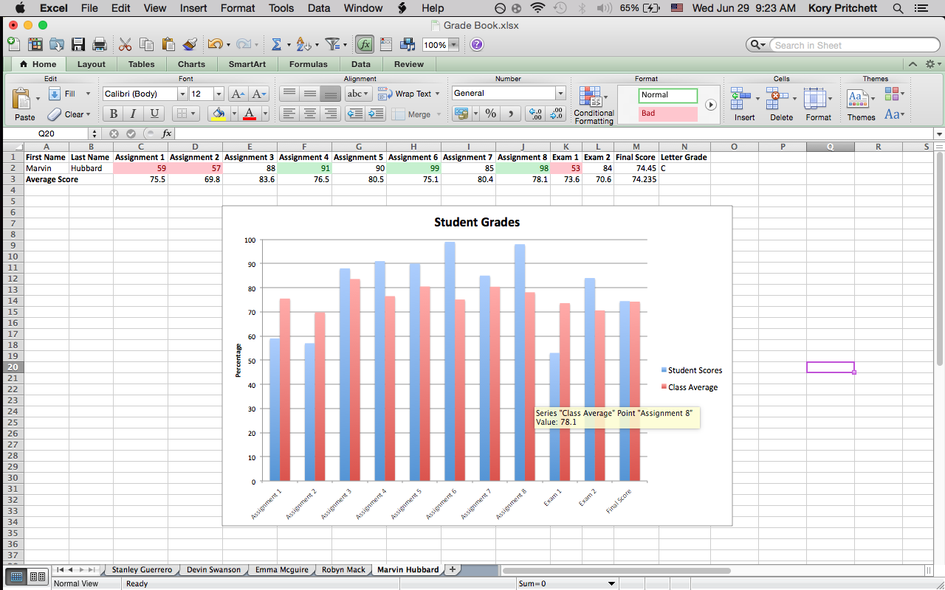
Task: Open the Emma Mcguire sheet
Action: [283, 569]
